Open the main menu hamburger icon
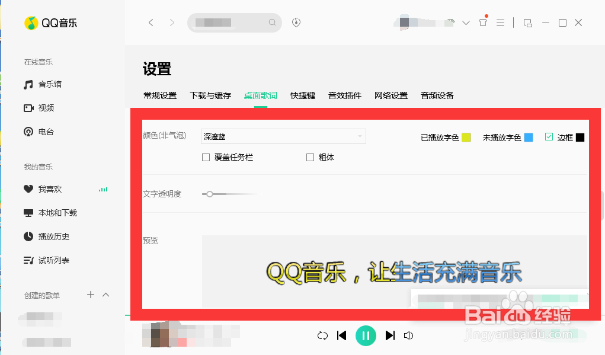This screenshot has height=355, width=605. [501, 23]
